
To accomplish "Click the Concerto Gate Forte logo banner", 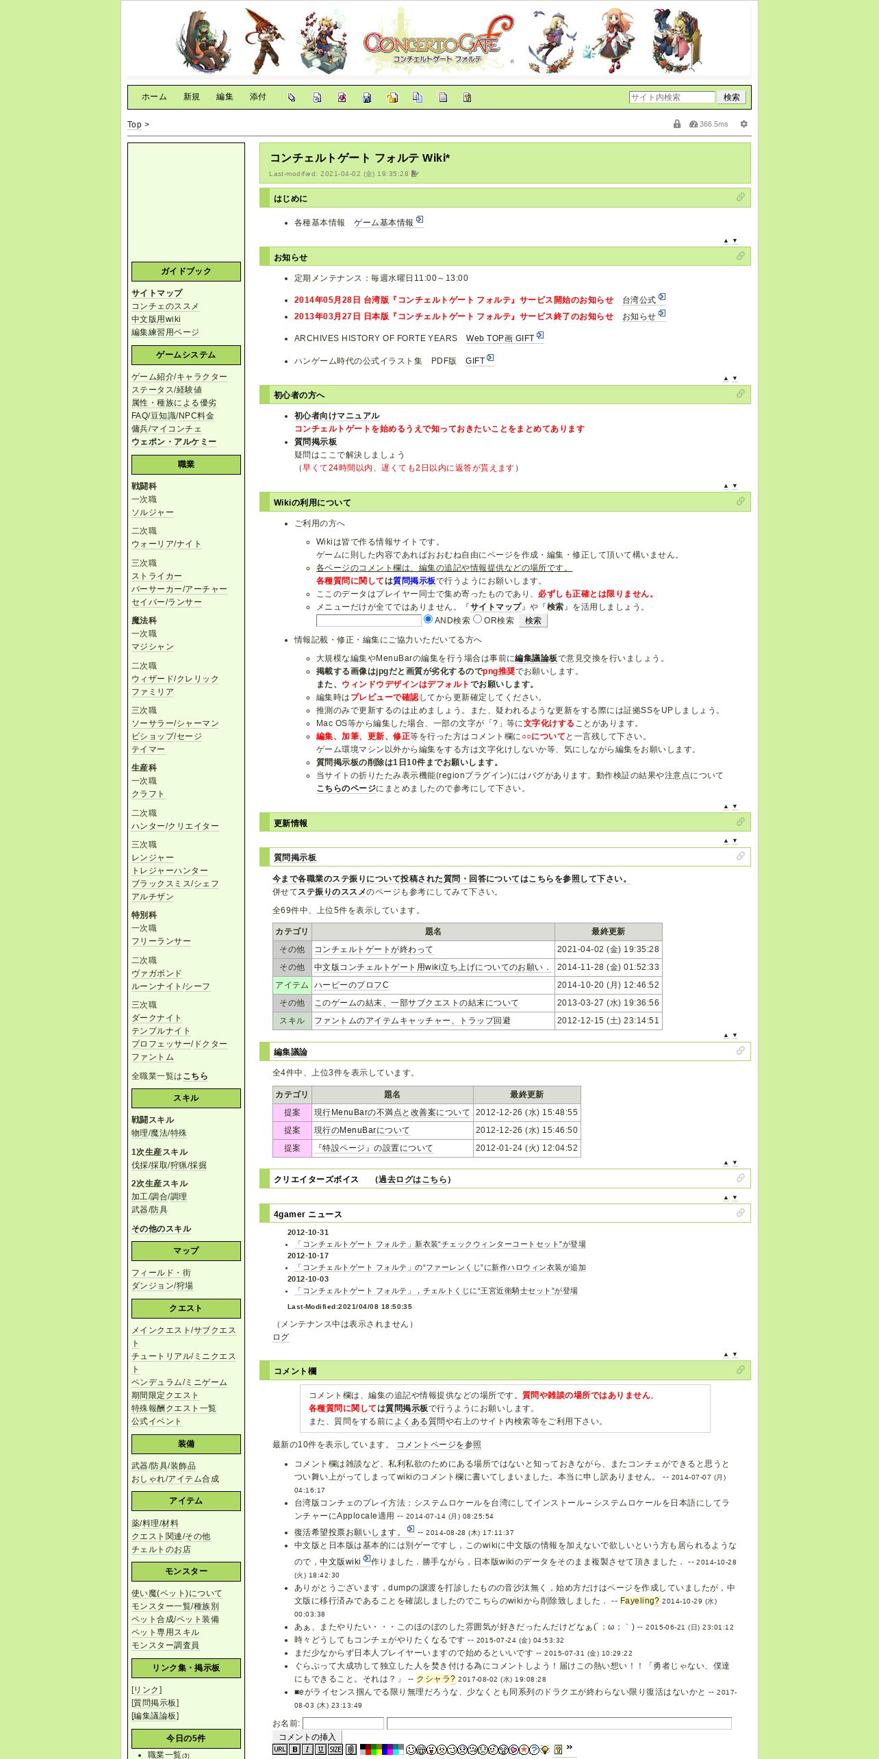I will pos(438,41).
